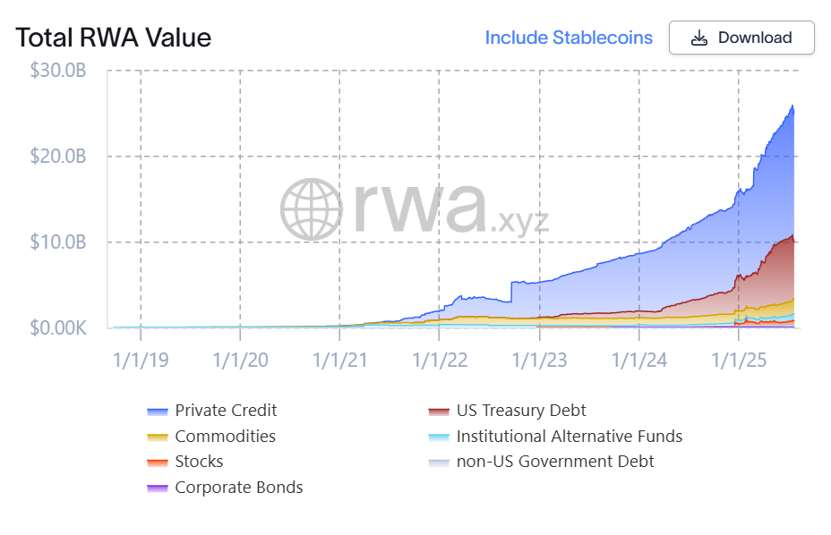This screenshot has height=535, width=831.
Task: Click the download arrow icon
Action: (700, 38)
